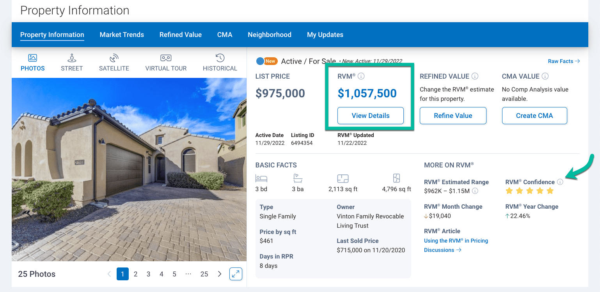Go to next photo with right chevron
This screenshot has width=600, height=292.
[220, 274]
